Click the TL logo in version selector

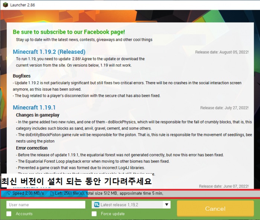[97, 205]
